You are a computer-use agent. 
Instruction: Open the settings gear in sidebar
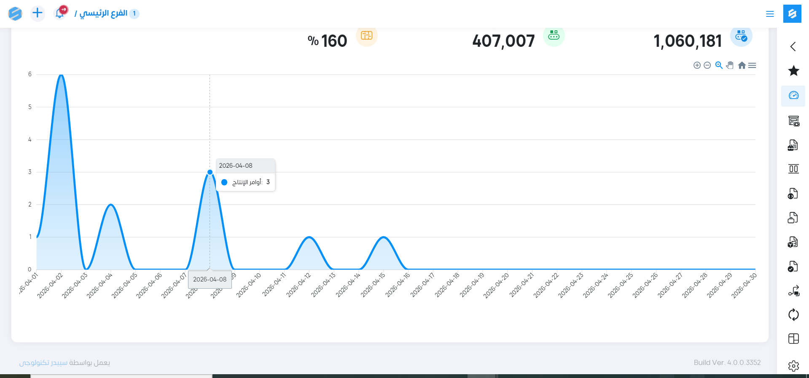point(793,366)
